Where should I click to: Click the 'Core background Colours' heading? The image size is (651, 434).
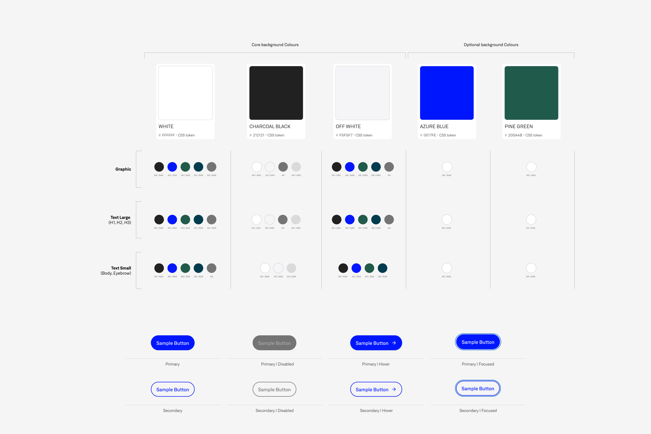[275, 45]
